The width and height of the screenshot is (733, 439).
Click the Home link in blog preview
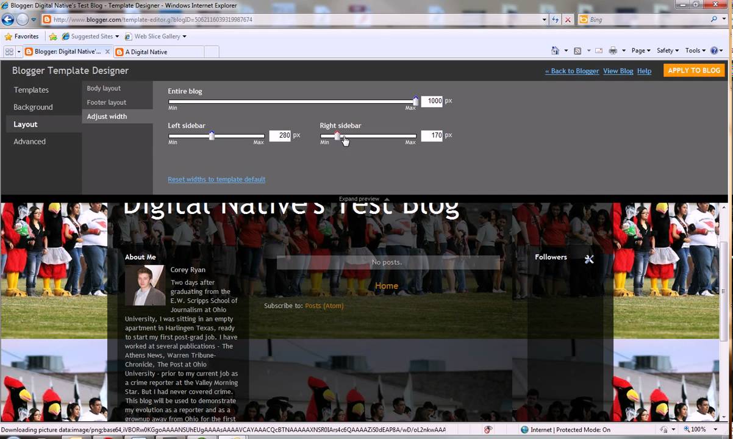click(x=387, y=285)
